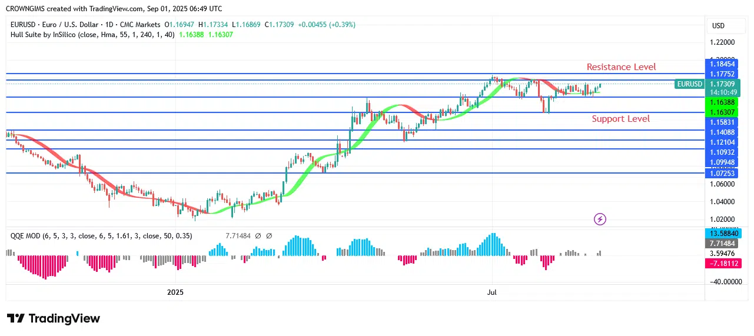Click the Jul label on time axis
The width and height of the screenshot is (754, 336).
click(x=492, y=292)
